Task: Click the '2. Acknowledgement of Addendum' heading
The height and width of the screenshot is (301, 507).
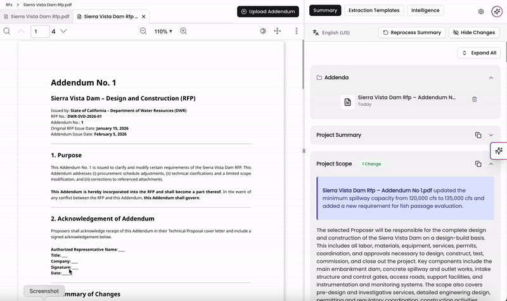Action: point(103,219)
